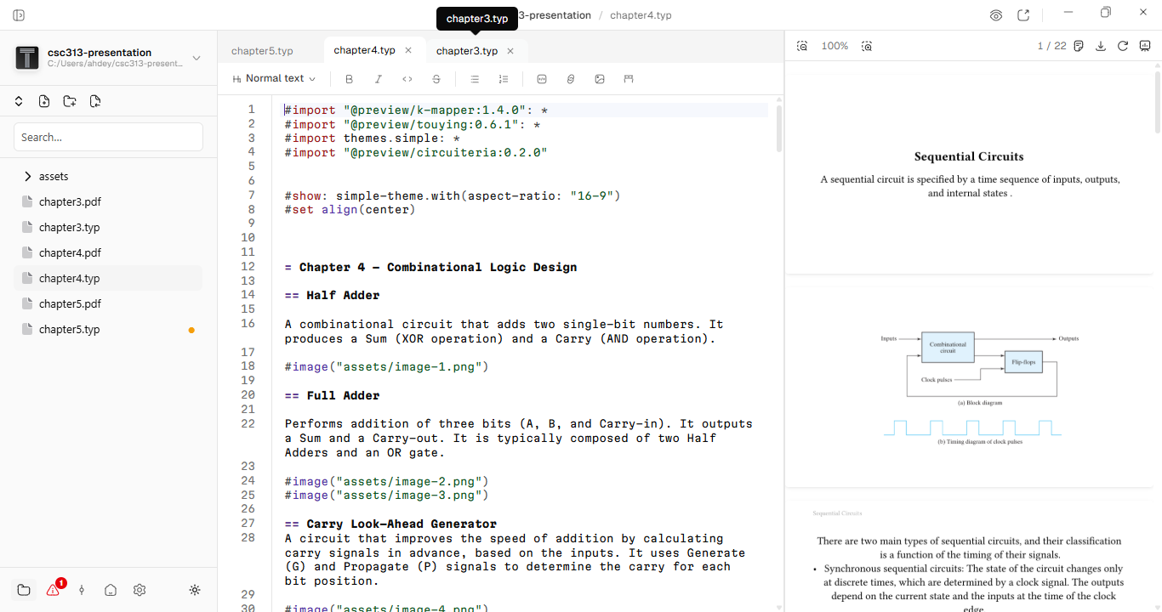This screenshot has width=1162, height=612.
Task: Click the chapter4.typ breadcrumb in title bar
Action: pyautogui.click(x=641, y=15)
